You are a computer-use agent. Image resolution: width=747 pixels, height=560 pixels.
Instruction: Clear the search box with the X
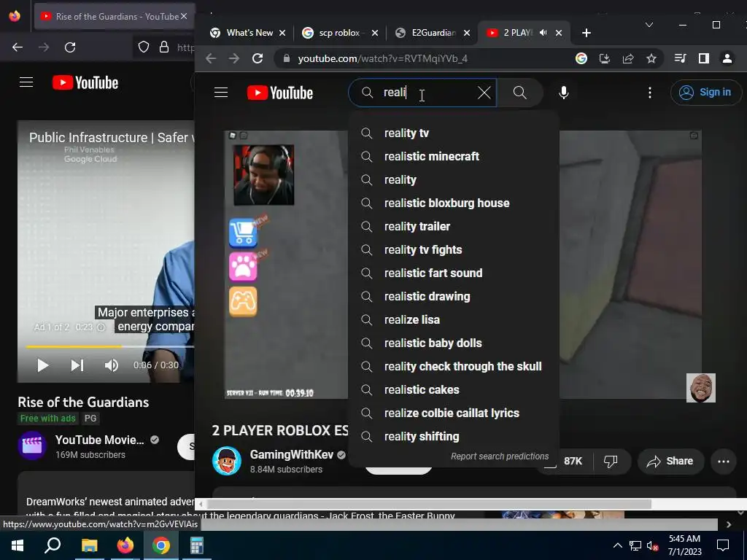point(484,93)
